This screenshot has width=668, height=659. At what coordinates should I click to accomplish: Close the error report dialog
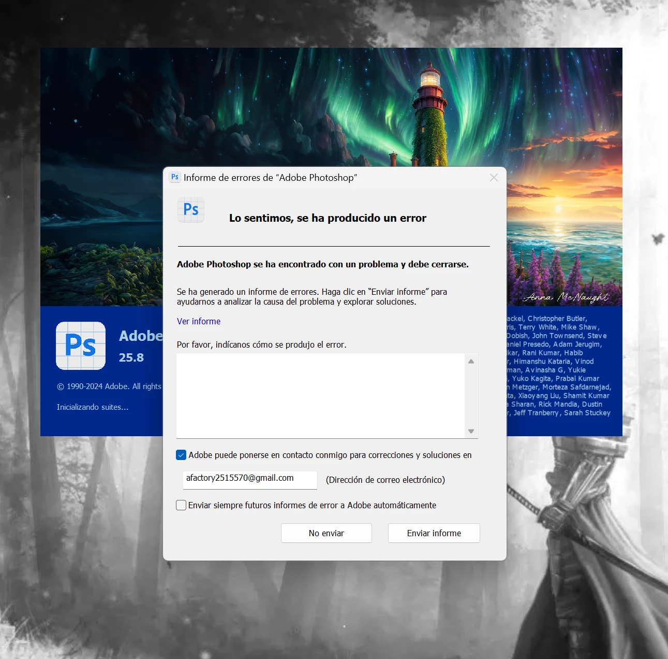click(x=494, y=178)
